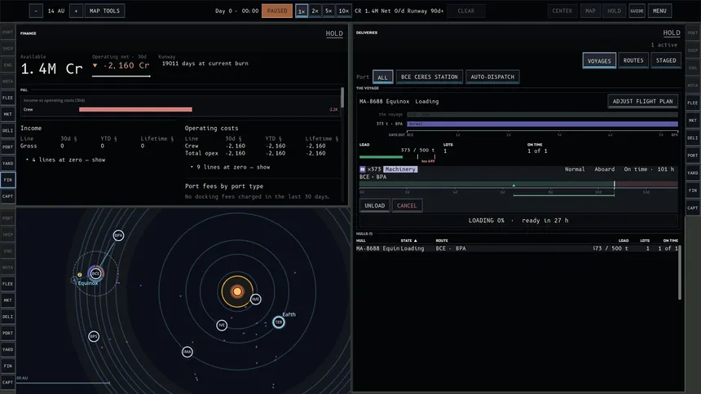Click the Finance panel vertical scrollbar

(342, 98)
